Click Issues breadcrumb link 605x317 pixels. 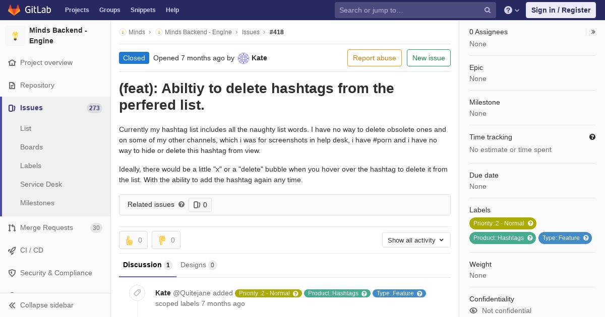click(x=251, y=32)
